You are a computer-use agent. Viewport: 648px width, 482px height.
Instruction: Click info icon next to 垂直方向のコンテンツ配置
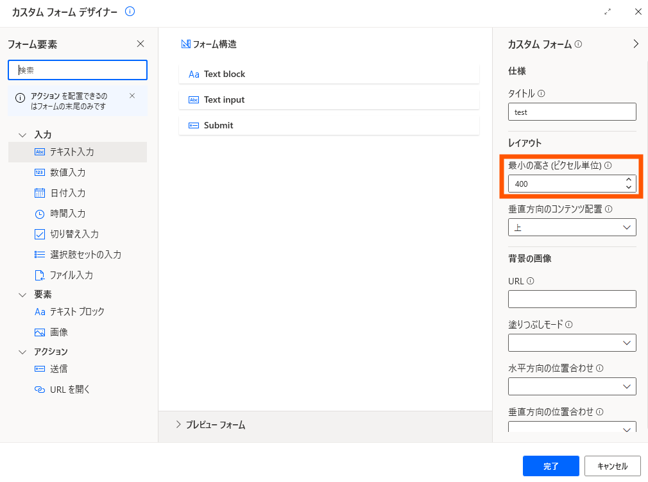[x=609, y=209]
